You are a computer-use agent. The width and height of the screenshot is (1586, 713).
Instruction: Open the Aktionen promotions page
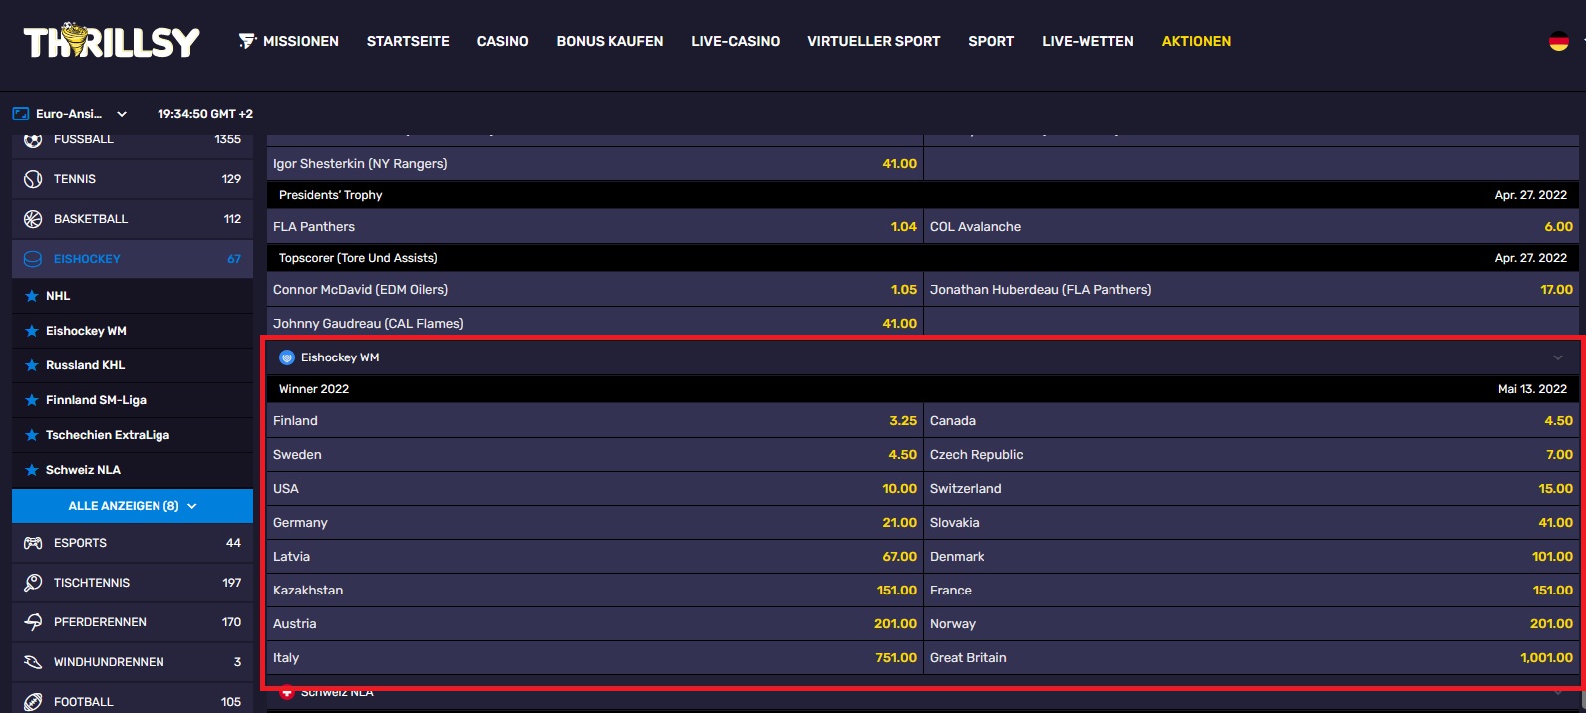(1196, 41)
